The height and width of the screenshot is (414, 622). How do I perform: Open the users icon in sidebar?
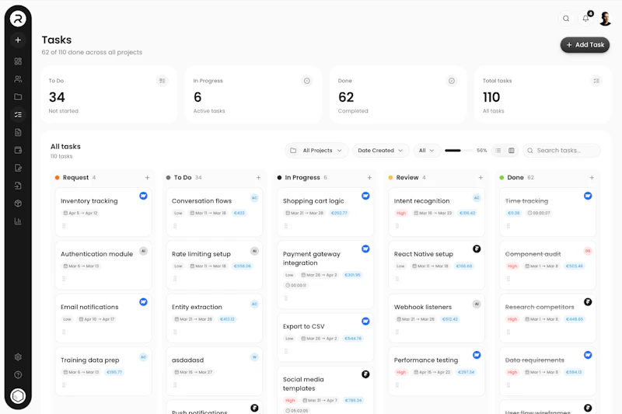coord(18,79)
